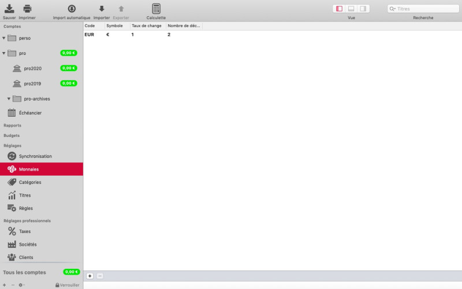Click the Sauver toolbar icon
Viewport: 462px width, 289px height.
(x=9, y=9)
